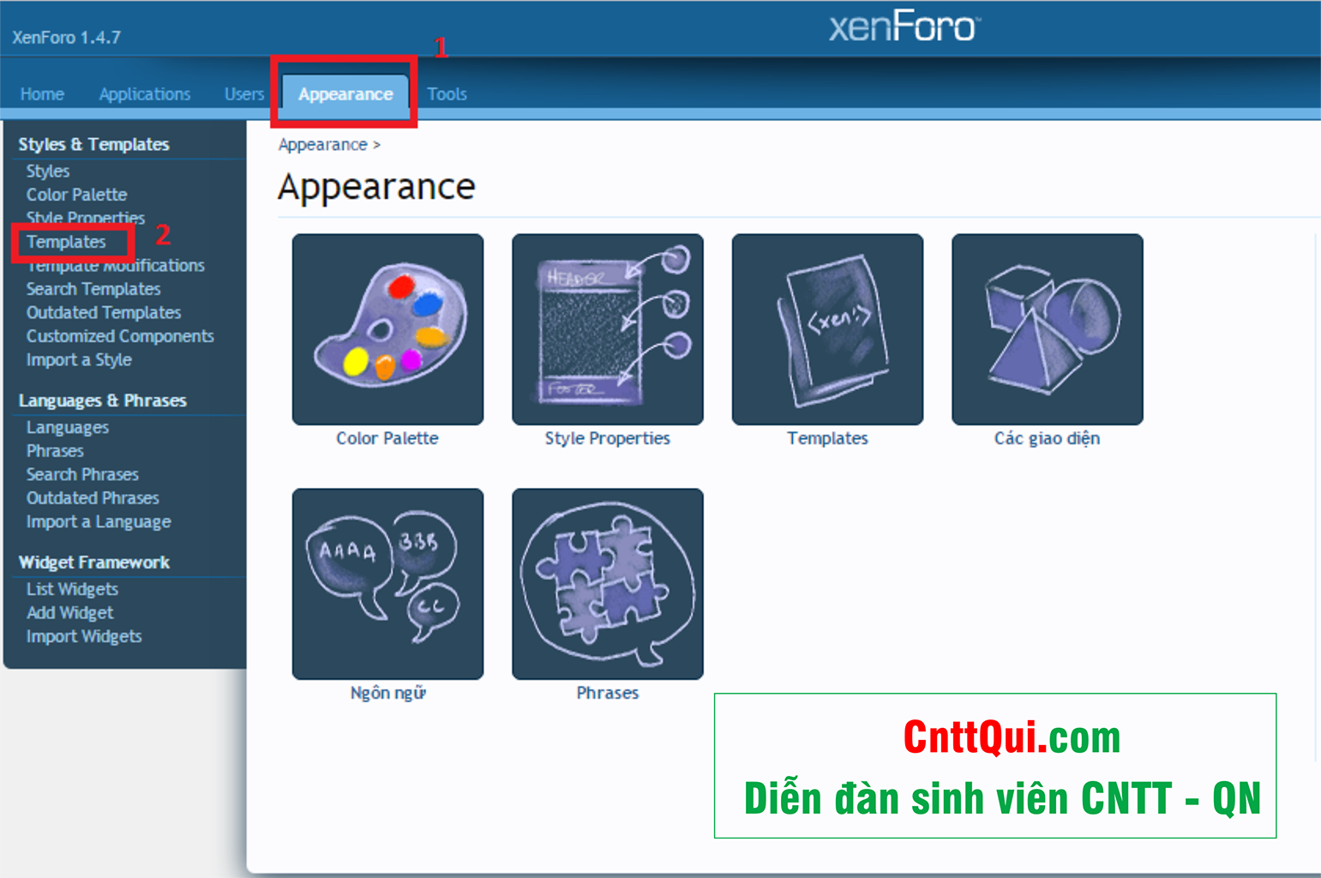Image resolution: width=1321 pixels, height=878 pixels.
Task: Switch to the Tools tab
Action: (x=447, y=94)
